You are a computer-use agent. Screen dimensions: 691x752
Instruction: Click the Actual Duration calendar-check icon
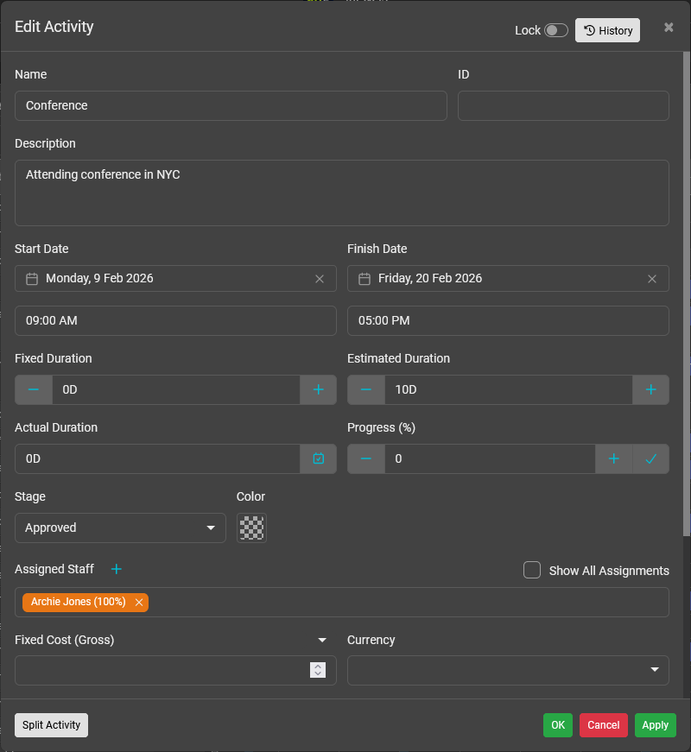318,458
